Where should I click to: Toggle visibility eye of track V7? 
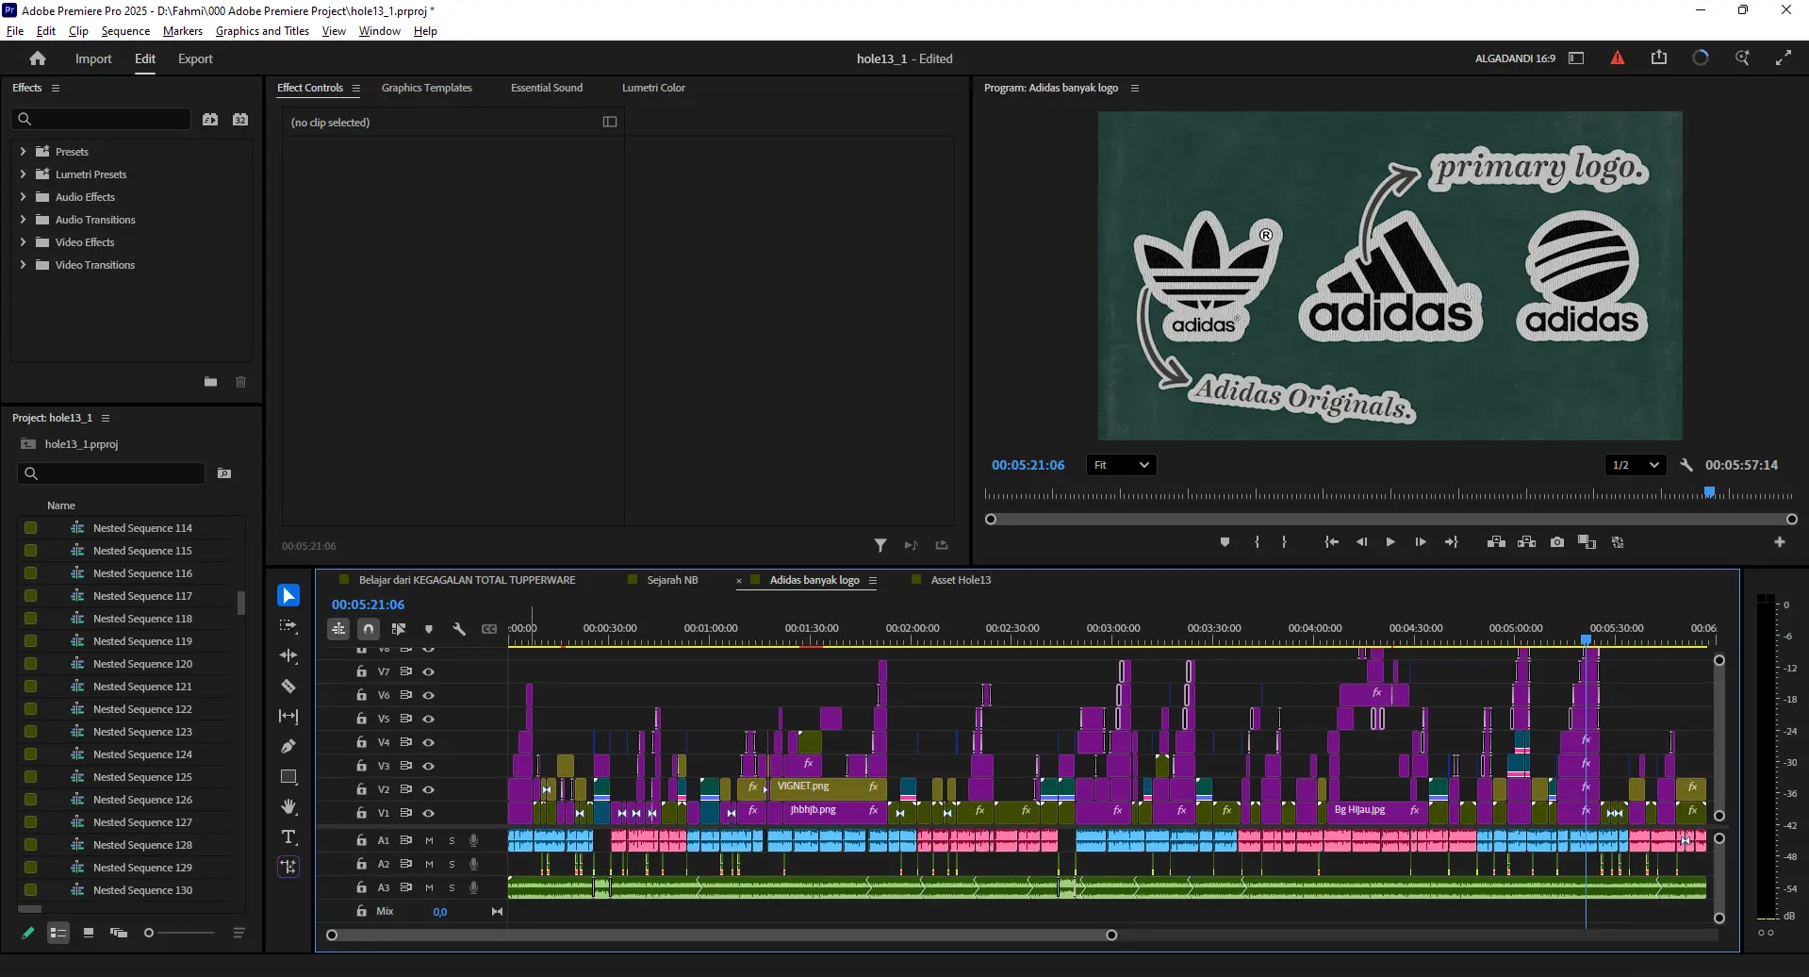pos(429,672)
